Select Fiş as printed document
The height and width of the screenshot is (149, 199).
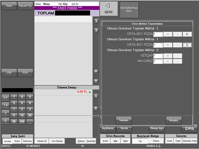point(140,141)
